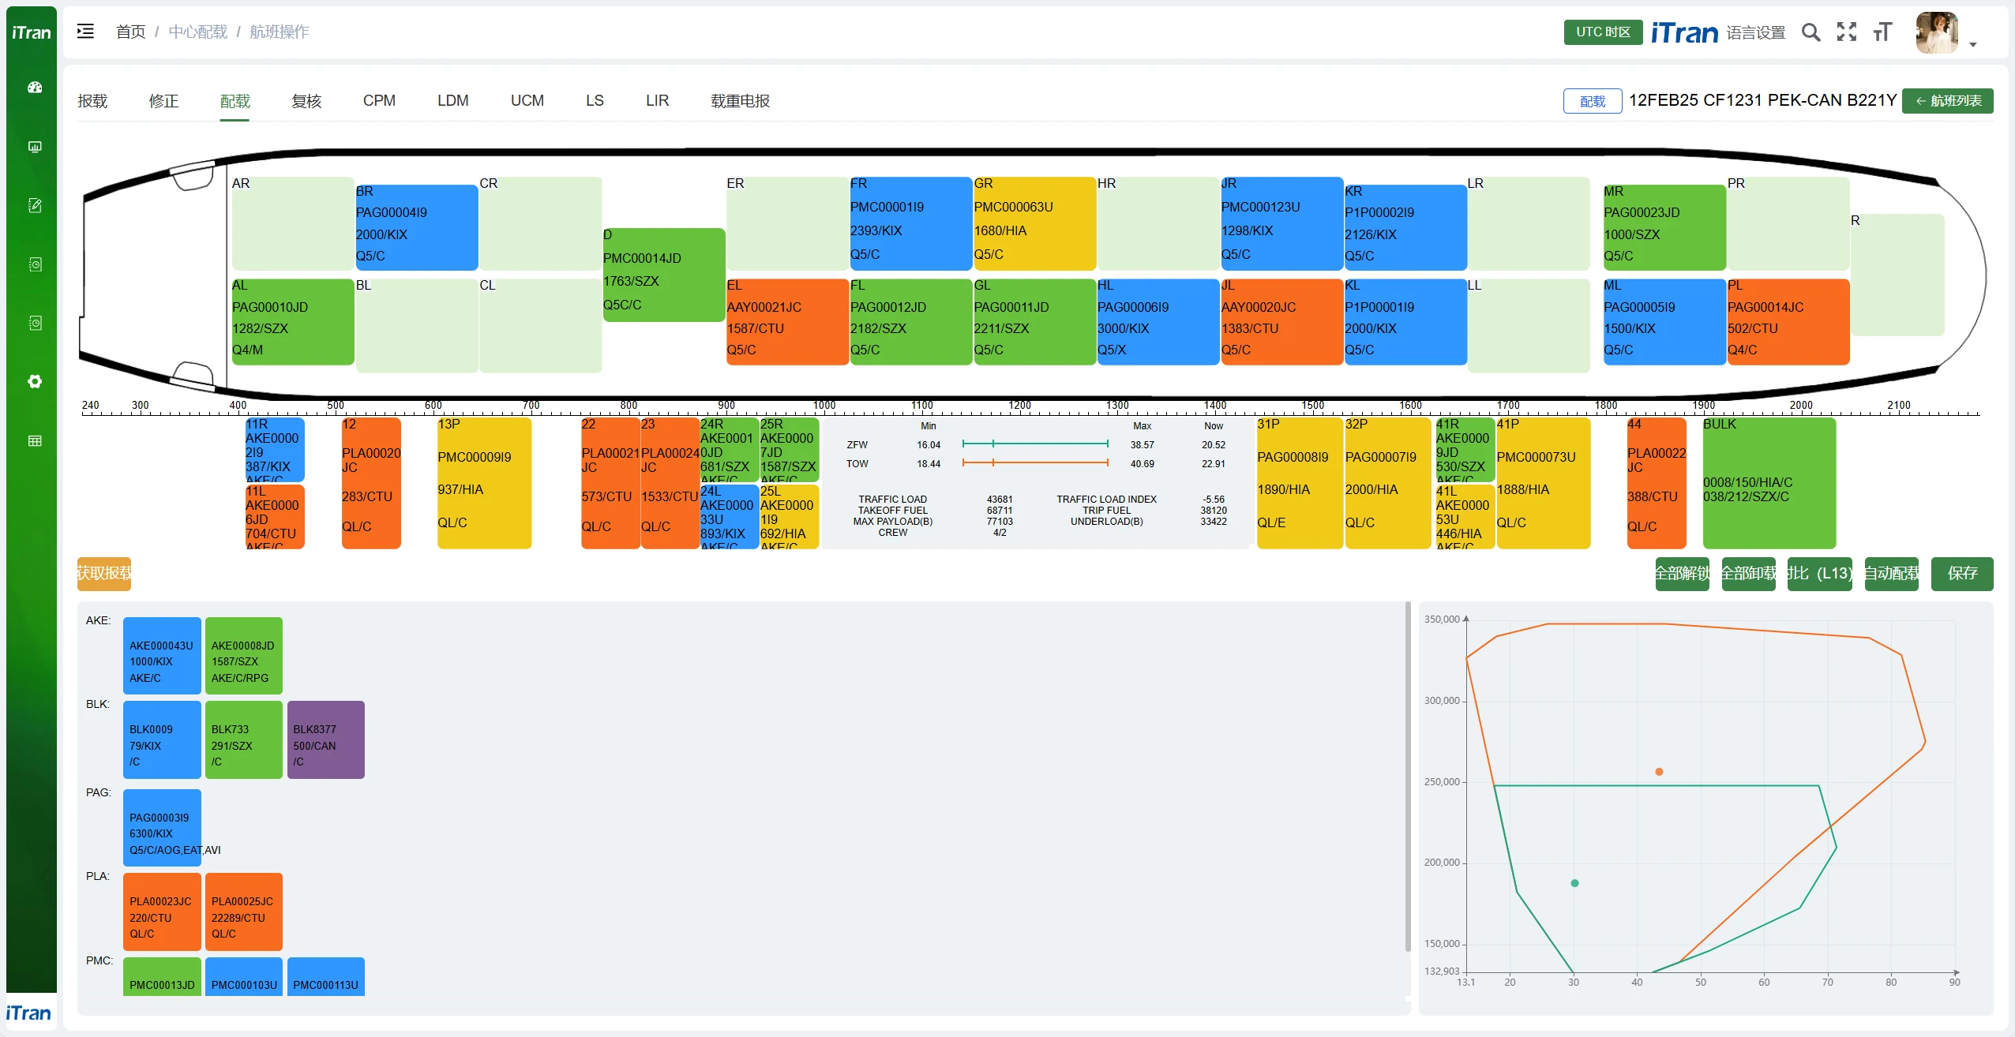Open the 语言设置 language menu
This screenshot has width=2015, height=1037.
(1755, 32)
